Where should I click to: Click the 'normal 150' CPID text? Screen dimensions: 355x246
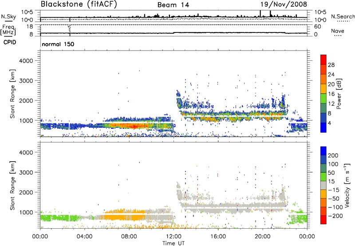click(x=58, y=44)
